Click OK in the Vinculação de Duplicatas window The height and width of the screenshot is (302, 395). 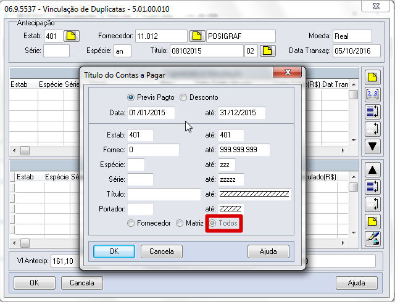point(35,283)
